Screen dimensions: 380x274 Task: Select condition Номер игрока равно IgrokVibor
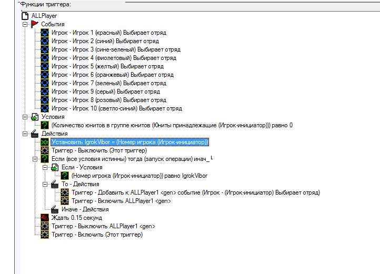click(x=139, y=176)
